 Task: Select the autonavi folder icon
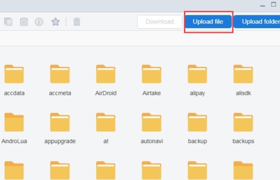click(x=152, y=122)
